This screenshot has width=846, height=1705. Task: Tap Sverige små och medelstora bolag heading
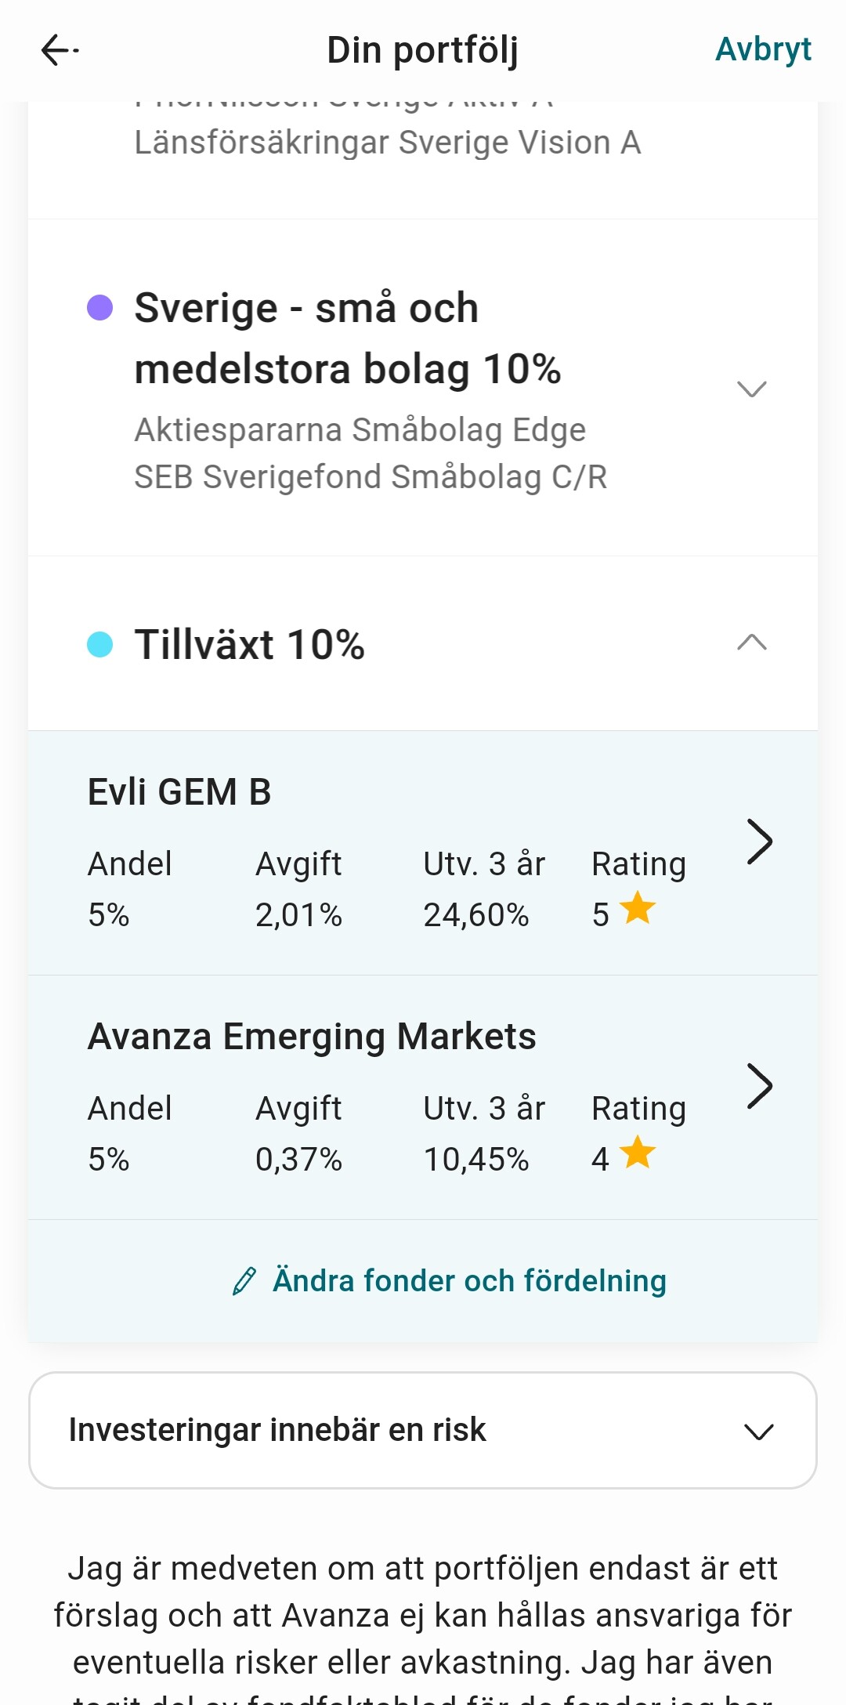(x=347, y=338)
